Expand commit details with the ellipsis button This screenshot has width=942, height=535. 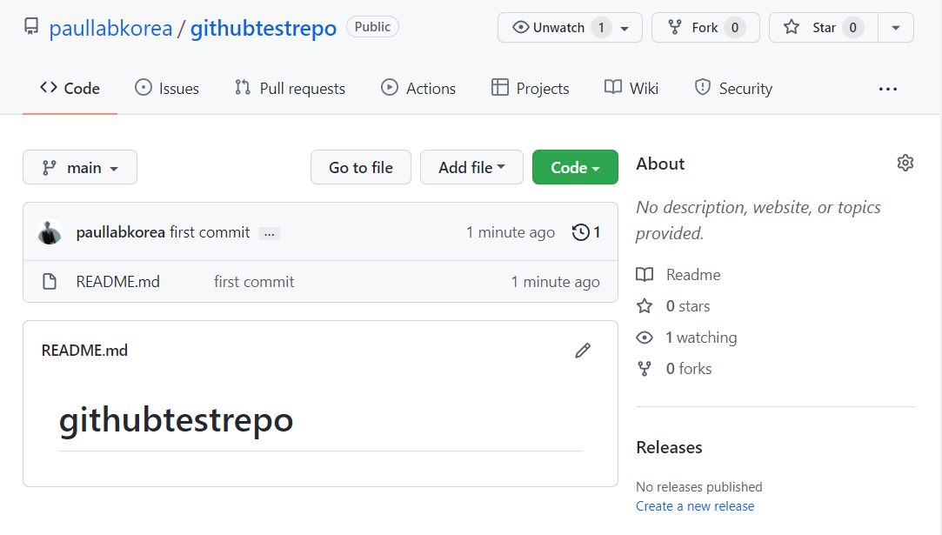tap(269, 233)
